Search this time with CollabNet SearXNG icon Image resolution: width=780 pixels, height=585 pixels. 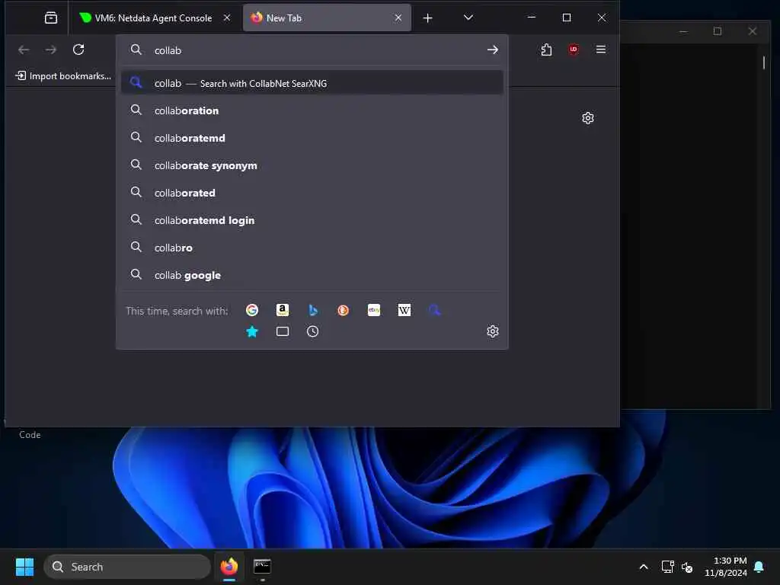pos(435,311)
